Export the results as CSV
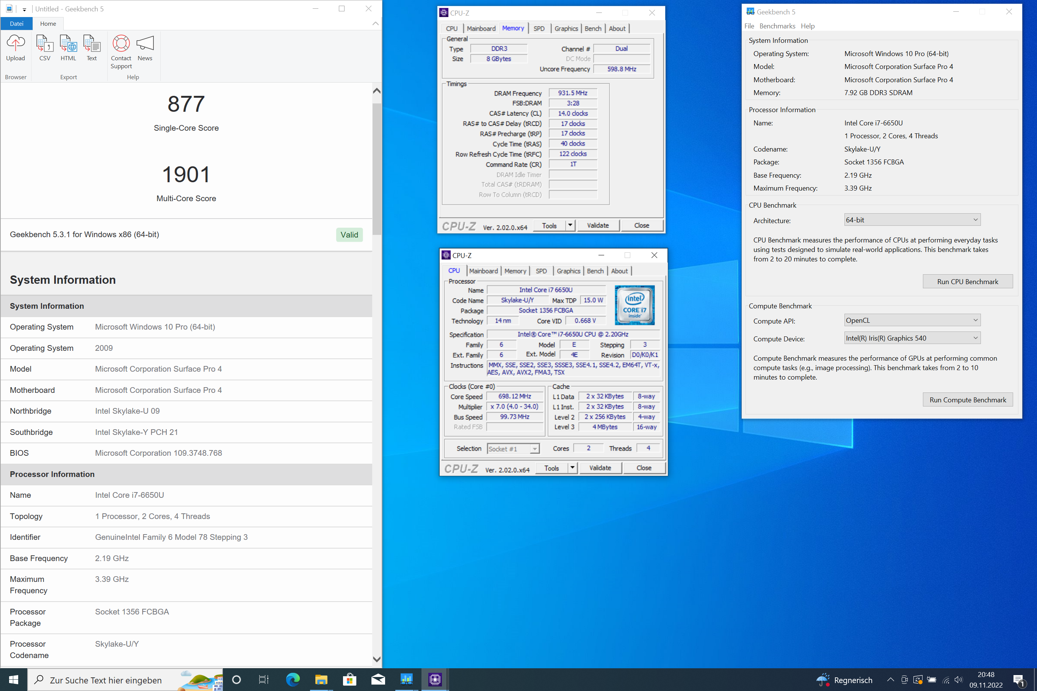 tap(44, 48)
